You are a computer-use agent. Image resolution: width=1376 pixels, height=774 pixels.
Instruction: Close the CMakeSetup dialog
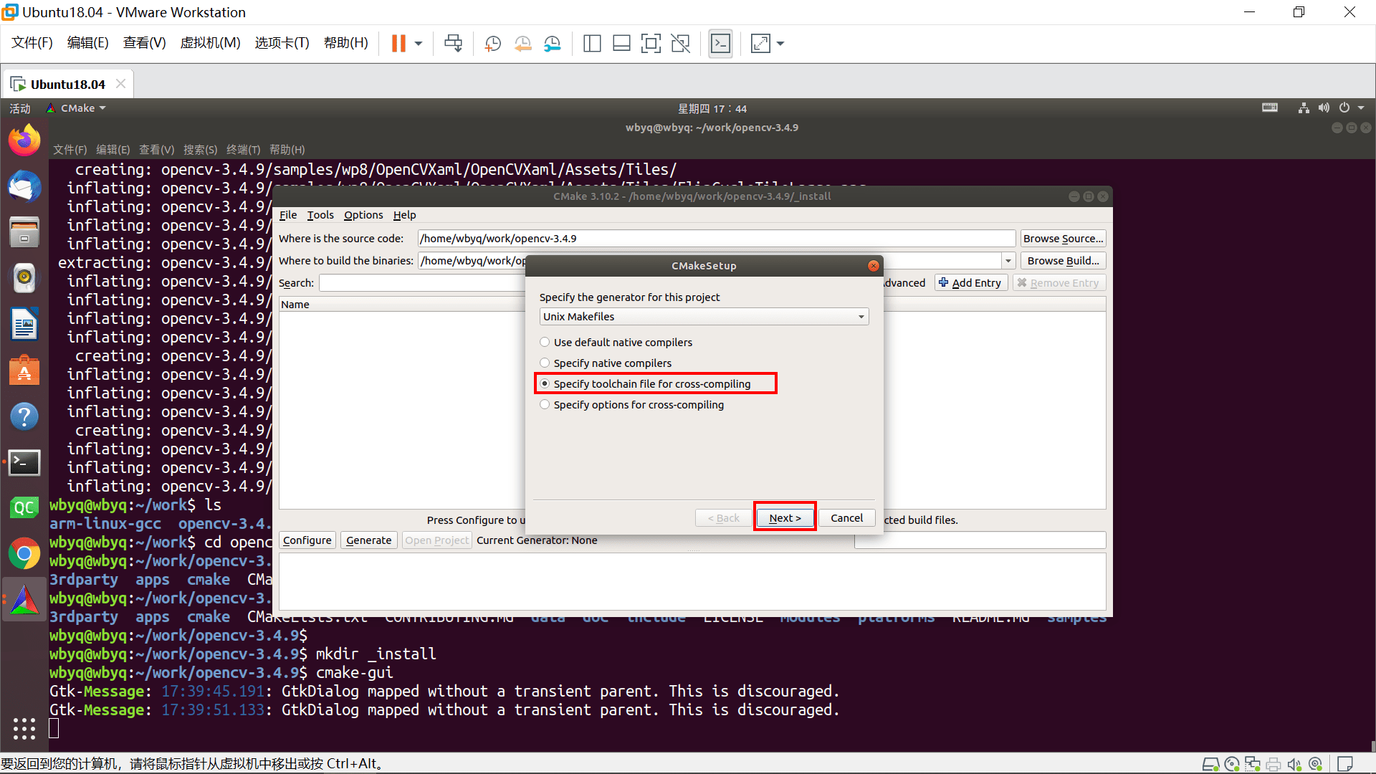click(x=873, y=266)
